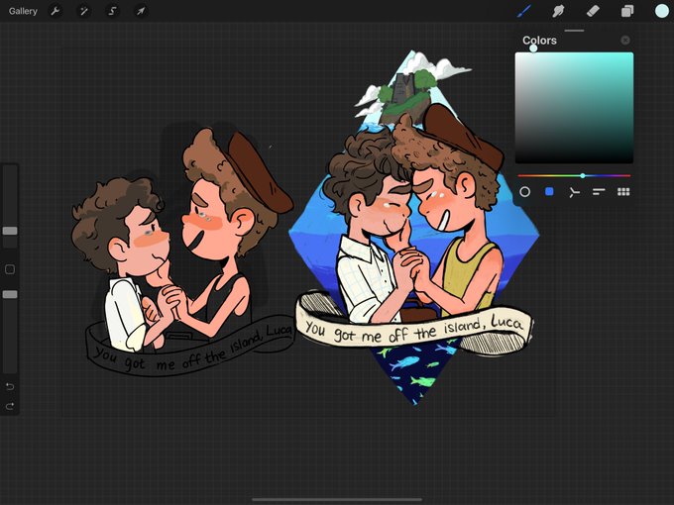Tap the active color circle in top bar
Screen dimensions: 674x505
(x=661, y=11)
